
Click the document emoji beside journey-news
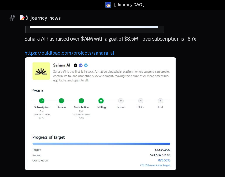[x=22, y=18]
